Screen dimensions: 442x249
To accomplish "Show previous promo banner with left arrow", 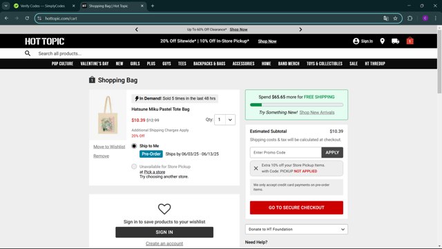I will tap(137, 29).
